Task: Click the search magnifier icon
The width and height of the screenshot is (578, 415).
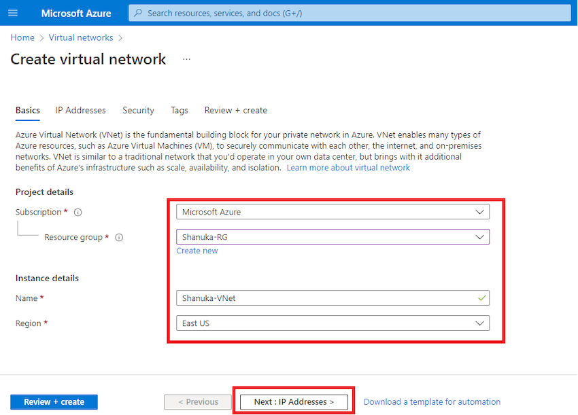Action: pyautogui.click(x=138, y=13)
